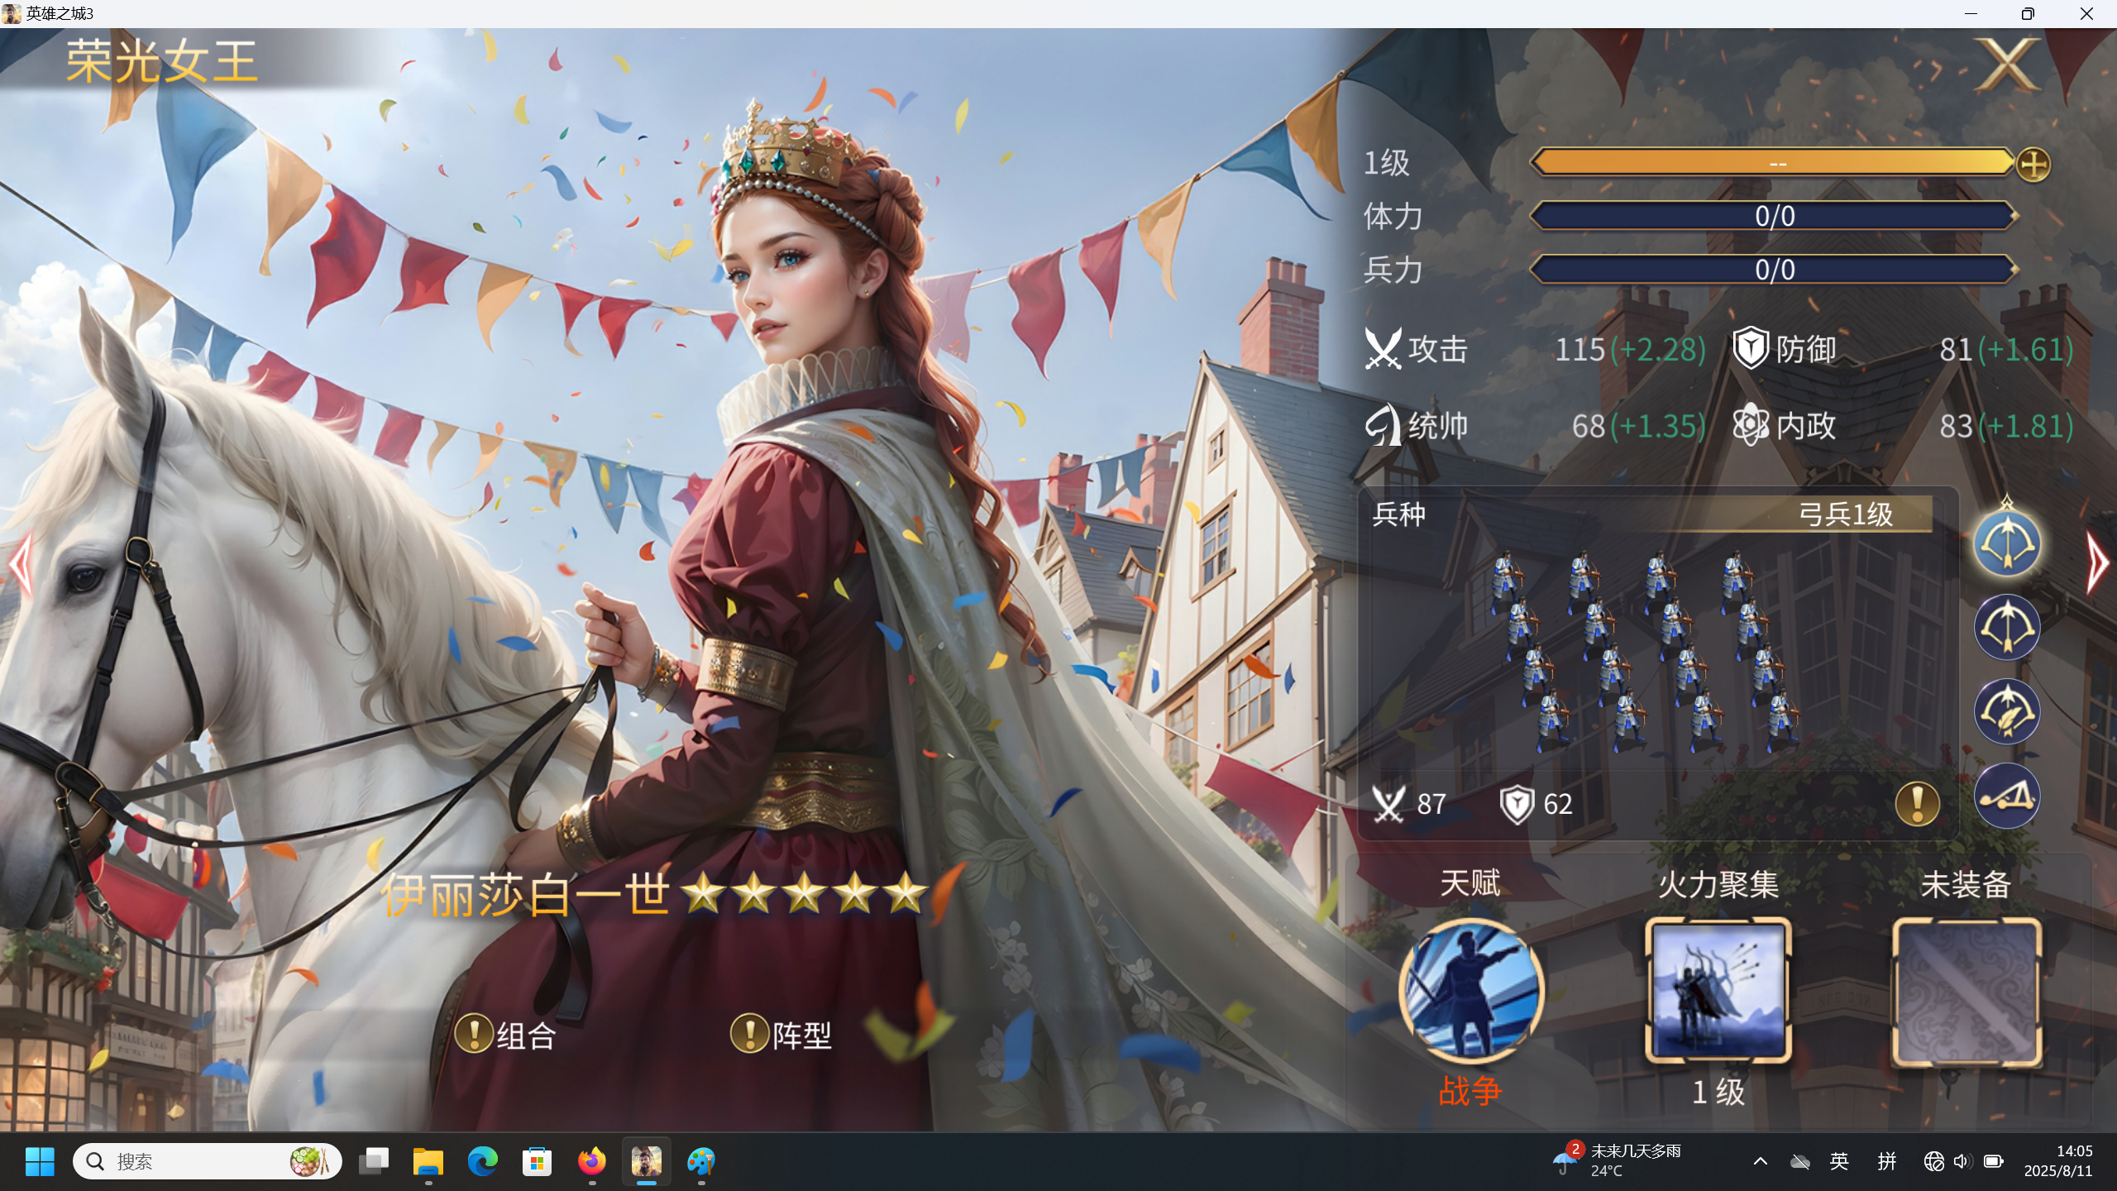This screenshot has height=1191, width=2117.
Task: Select the siege ballista troop icon
Action: point(2007,796)
